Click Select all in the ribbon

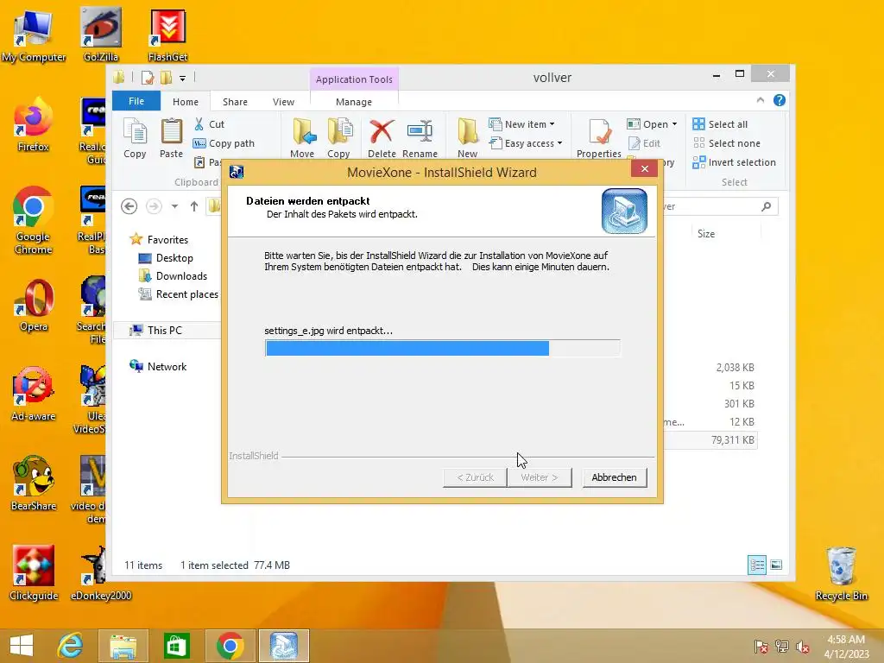[721, 124]
